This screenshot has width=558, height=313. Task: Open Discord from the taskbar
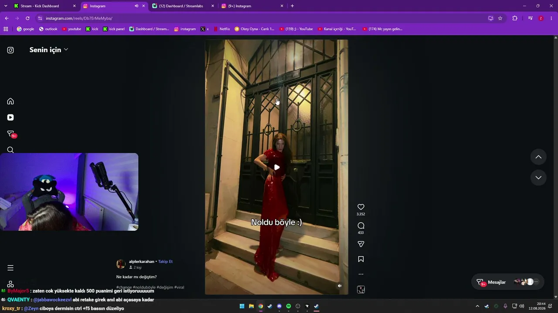279,306
